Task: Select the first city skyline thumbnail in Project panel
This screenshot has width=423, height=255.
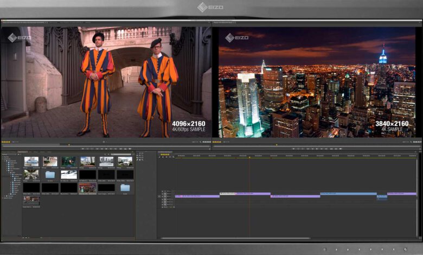Action: point(31,162)
